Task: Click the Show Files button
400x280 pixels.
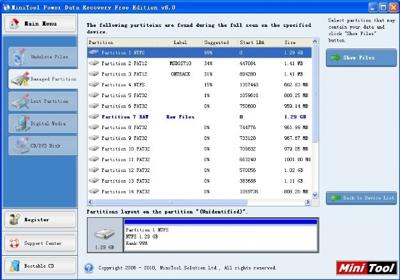Action: [361, 58]
